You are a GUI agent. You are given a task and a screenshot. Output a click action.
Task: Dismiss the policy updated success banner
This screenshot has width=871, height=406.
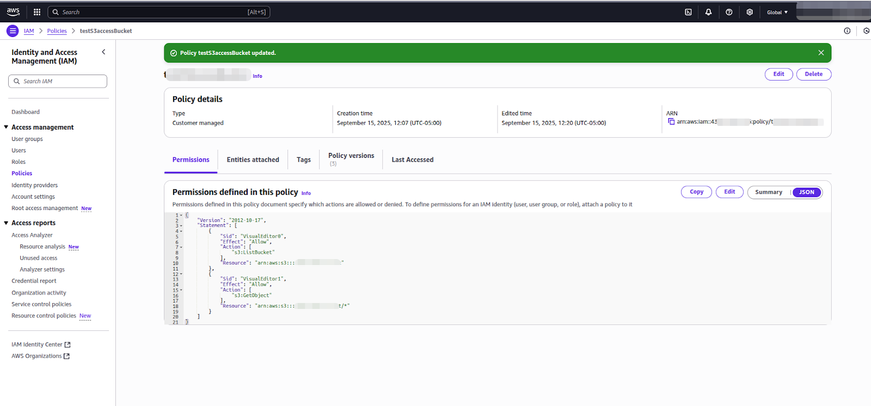pos(821,53)
